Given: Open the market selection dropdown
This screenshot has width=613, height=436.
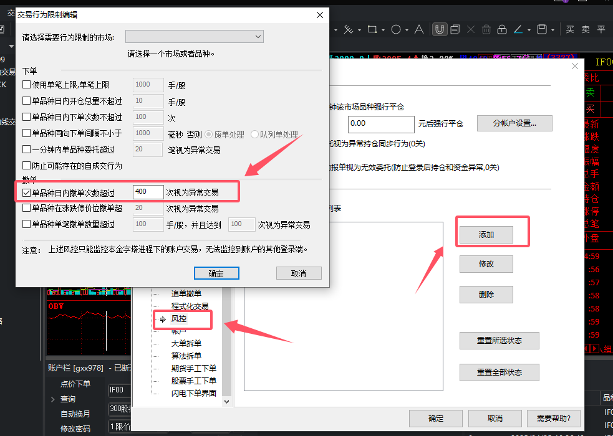Looking at the screenshot, I should tap(195, 37).
